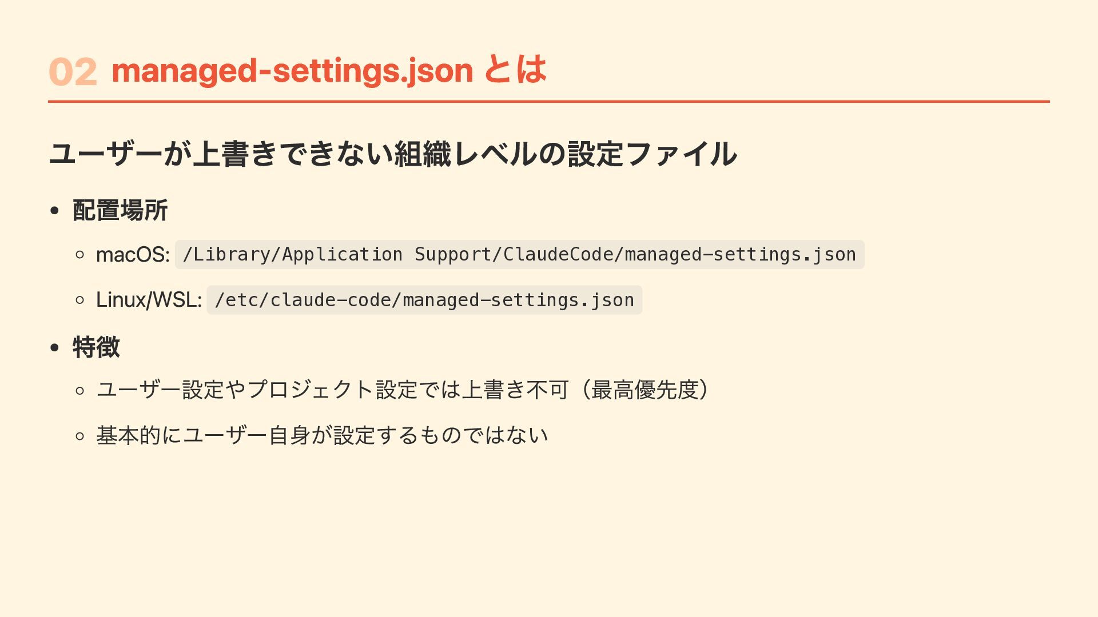Click the 特徴 bullet heading
Viewport: 1098px width, 617px height.
(96, 347)
